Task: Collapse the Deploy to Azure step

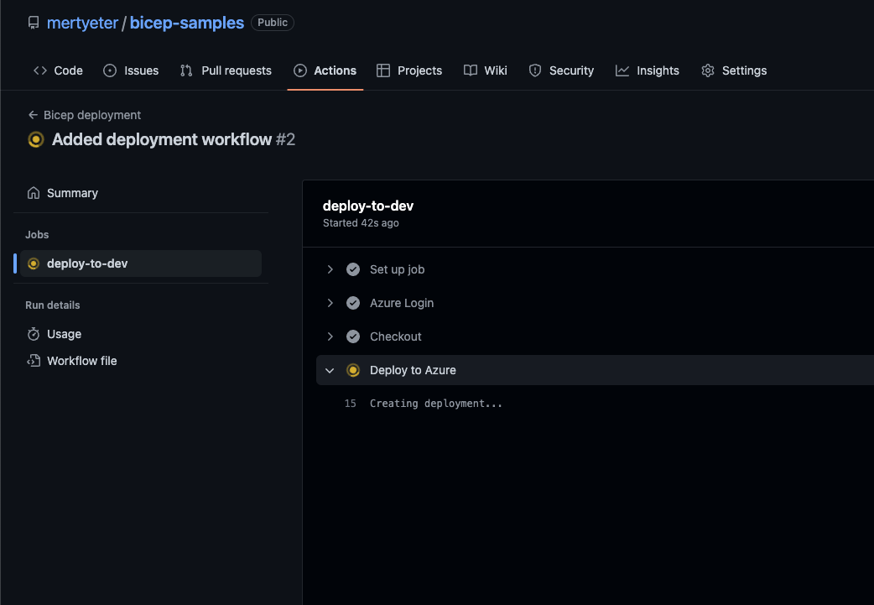Action: pyautogui.click(x=330, y=370)
